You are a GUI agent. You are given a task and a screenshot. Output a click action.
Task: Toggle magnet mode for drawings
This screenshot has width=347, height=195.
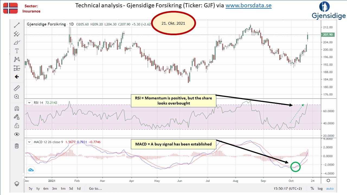[x=17, y=108]
